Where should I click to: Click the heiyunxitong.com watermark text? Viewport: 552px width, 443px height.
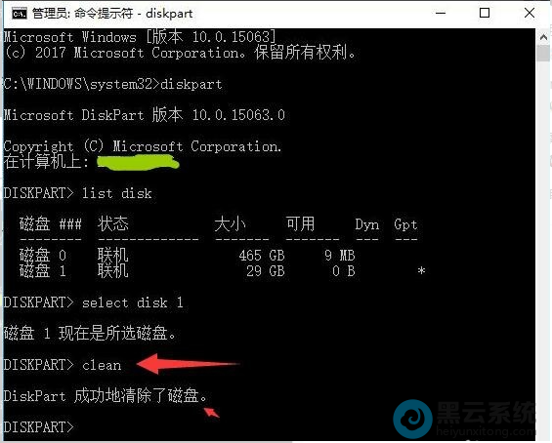486,431
